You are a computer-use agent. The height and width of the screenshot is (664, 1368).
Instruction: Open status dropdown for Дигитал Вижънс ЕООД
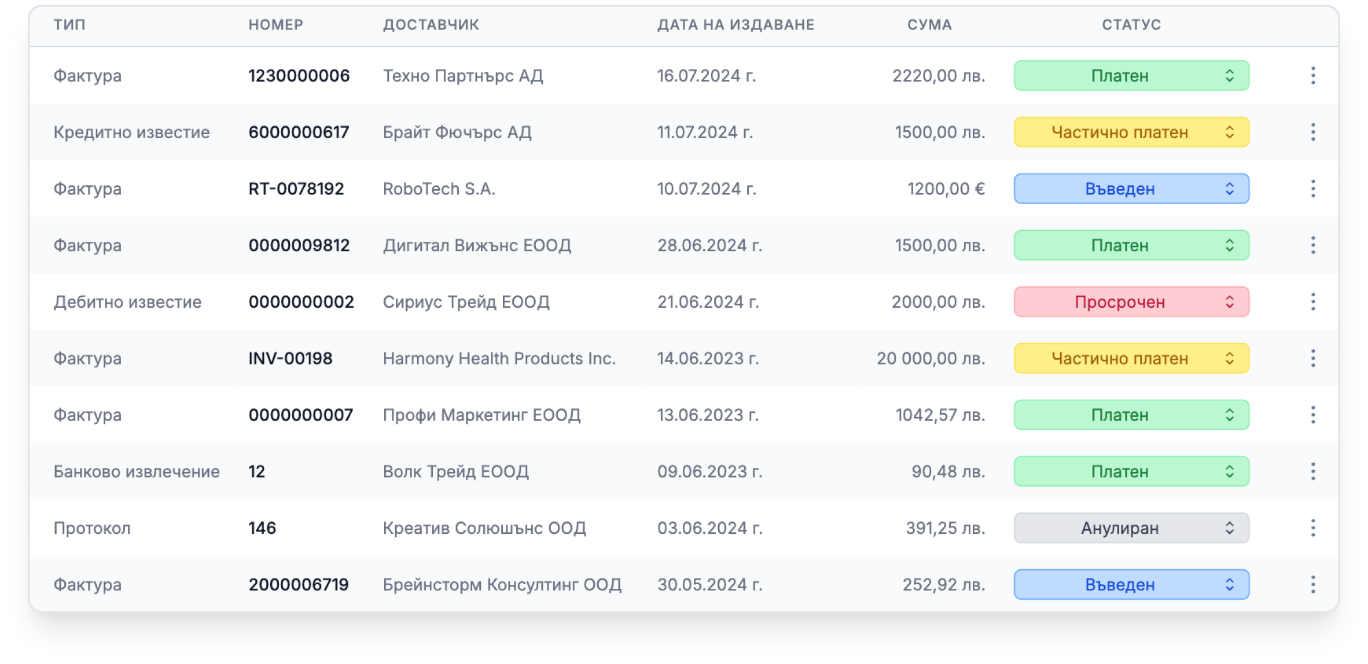[x=1131, y=245]
